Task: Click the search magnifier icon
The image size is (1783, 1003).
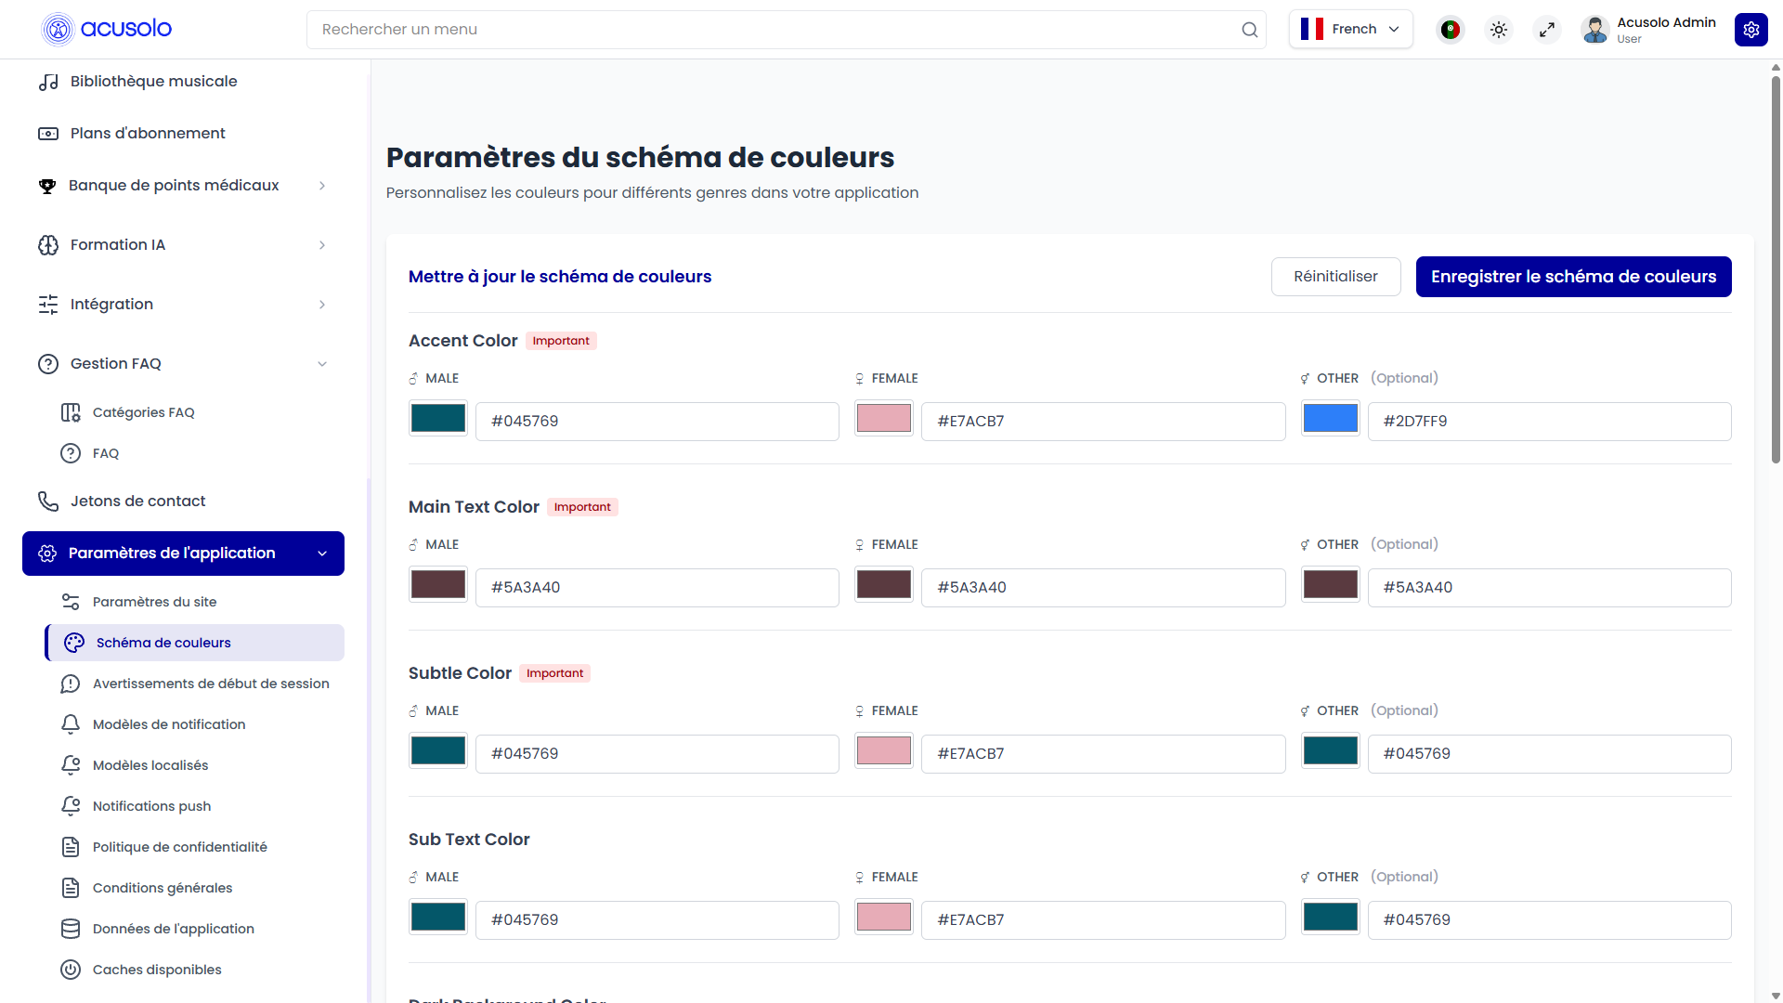Action: [1250, 30]
